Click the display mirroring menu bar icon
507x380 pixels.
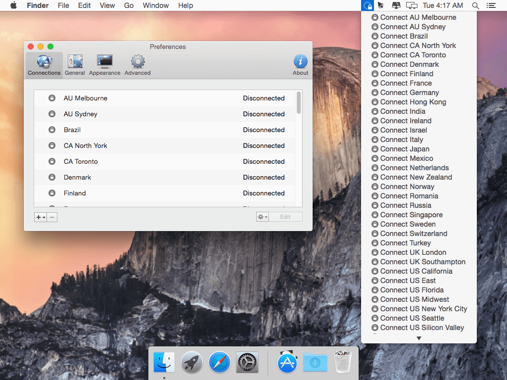click(x=412, y=5)
